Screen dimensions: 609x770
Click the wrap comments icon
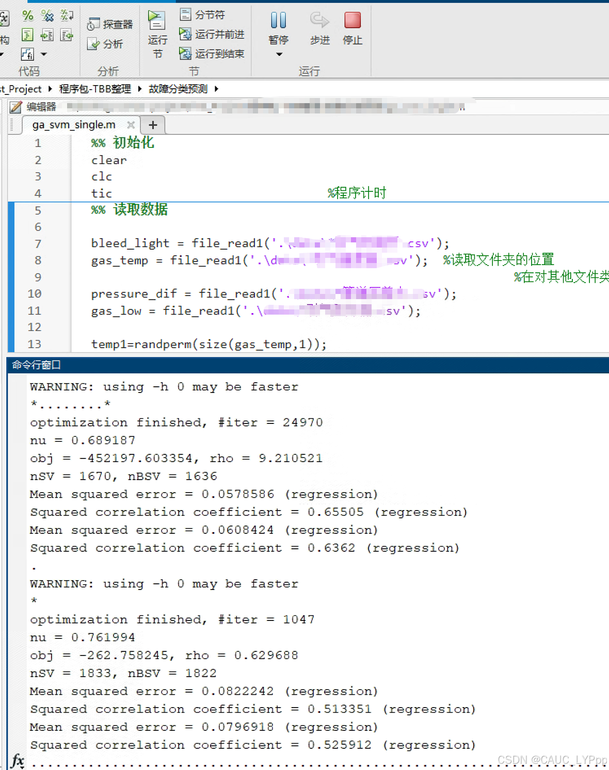click(x=67, y=15)
